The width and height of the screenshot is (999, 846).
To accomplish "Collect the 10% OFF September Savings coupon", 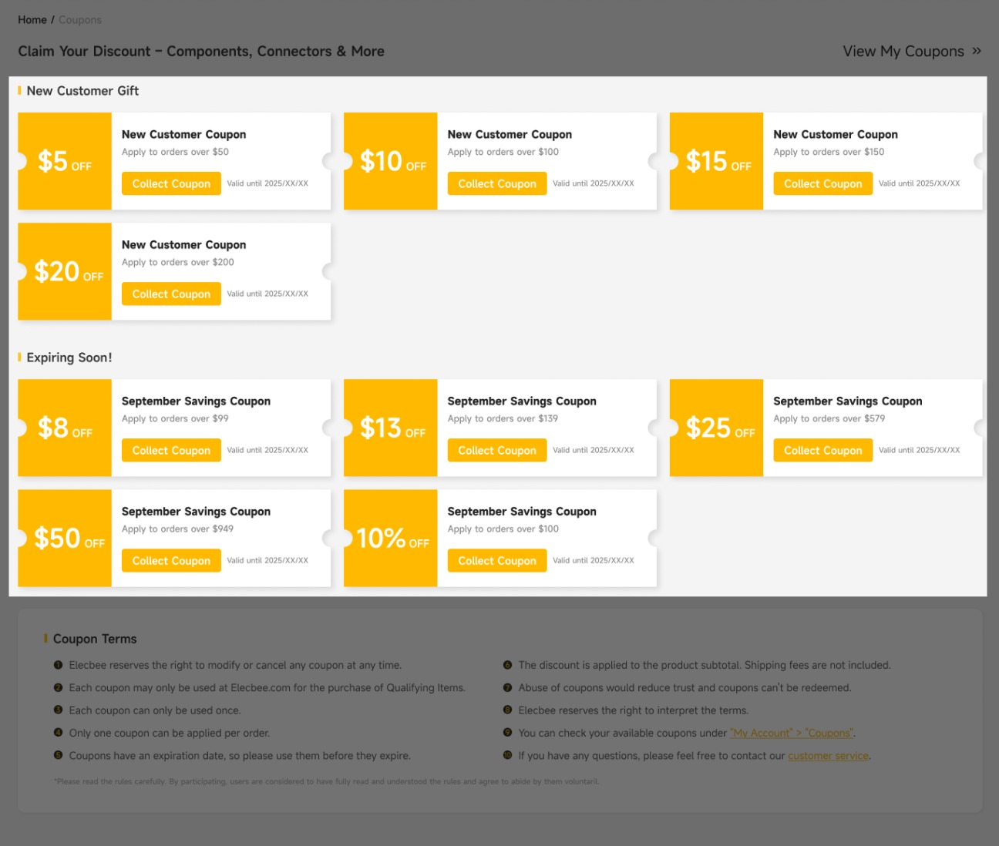I will point(497,560).
